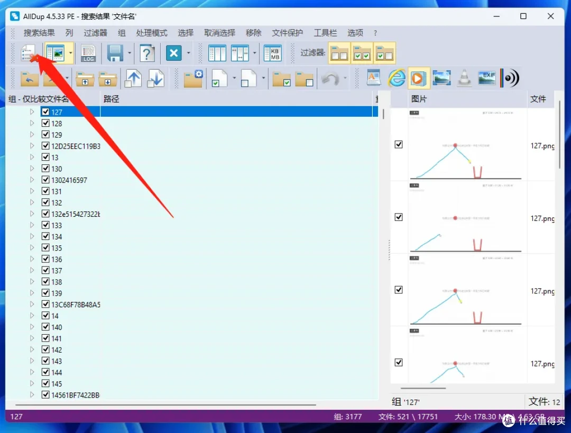This screenshot has width=571, height=433.
Task: Open the 处理模式 menu
Action: click(x=152, y=33)
